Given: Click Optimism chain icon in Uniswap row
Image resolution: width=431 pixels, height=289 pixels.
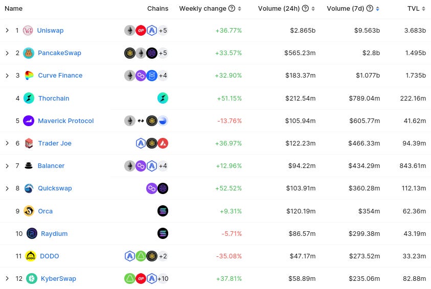Looking at the screenshot, I should 141,31.
